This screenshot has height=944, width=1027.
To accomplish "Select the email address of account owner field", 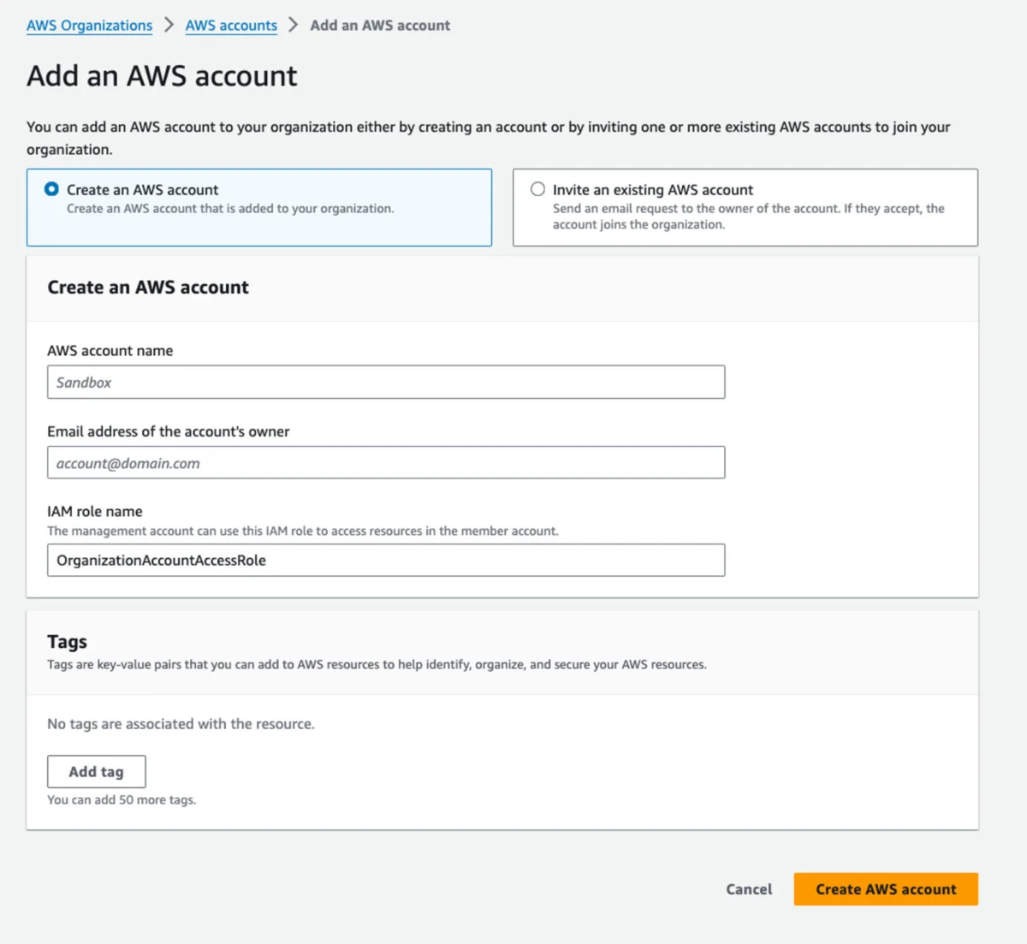I will click(x=385, y=462).
